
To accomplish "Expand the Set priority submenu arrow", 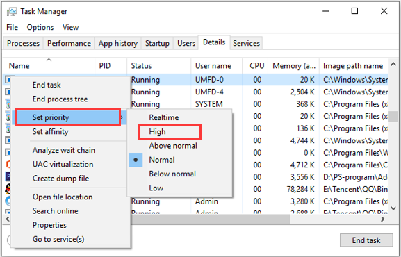I will 122,117.
